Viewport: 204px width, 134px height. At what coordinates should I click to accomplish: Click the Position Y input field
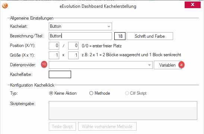tap(73, 46)
